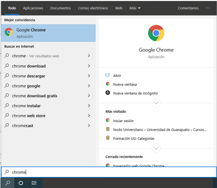The height and width of the screenshot is (188, 217).
Task: Open Nodo Universitario – Universidad de Guanajuato link
Action: (x=160, y=130)
